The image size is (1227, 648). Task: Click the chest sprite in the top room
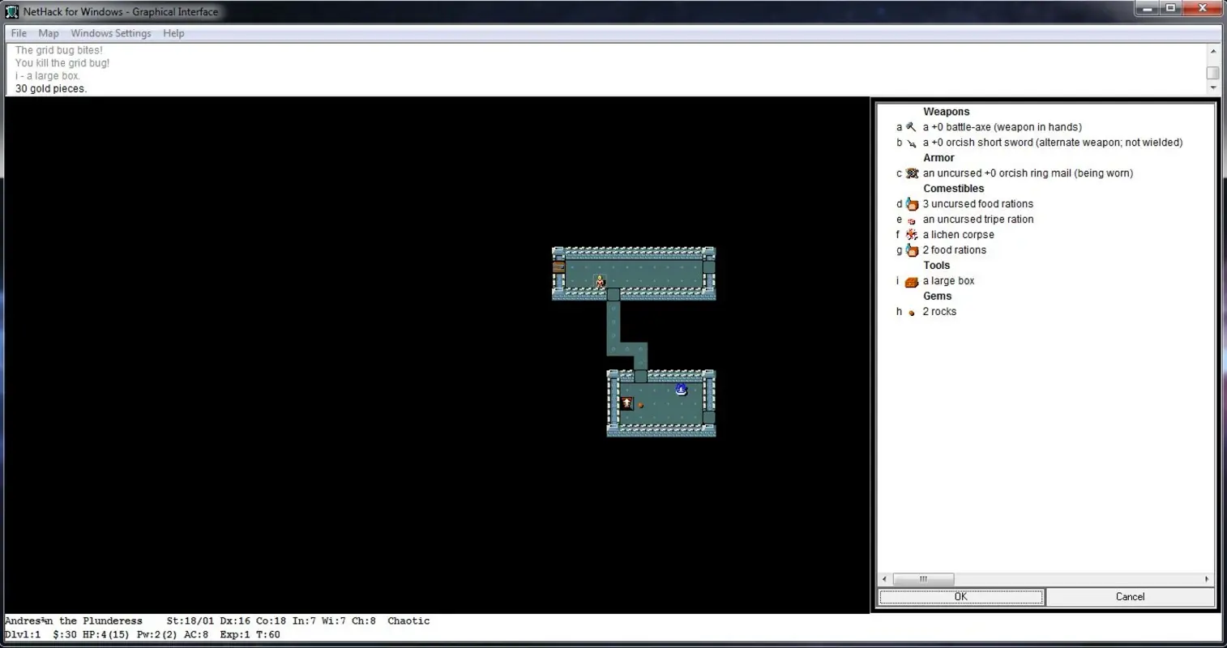point(558,266)
